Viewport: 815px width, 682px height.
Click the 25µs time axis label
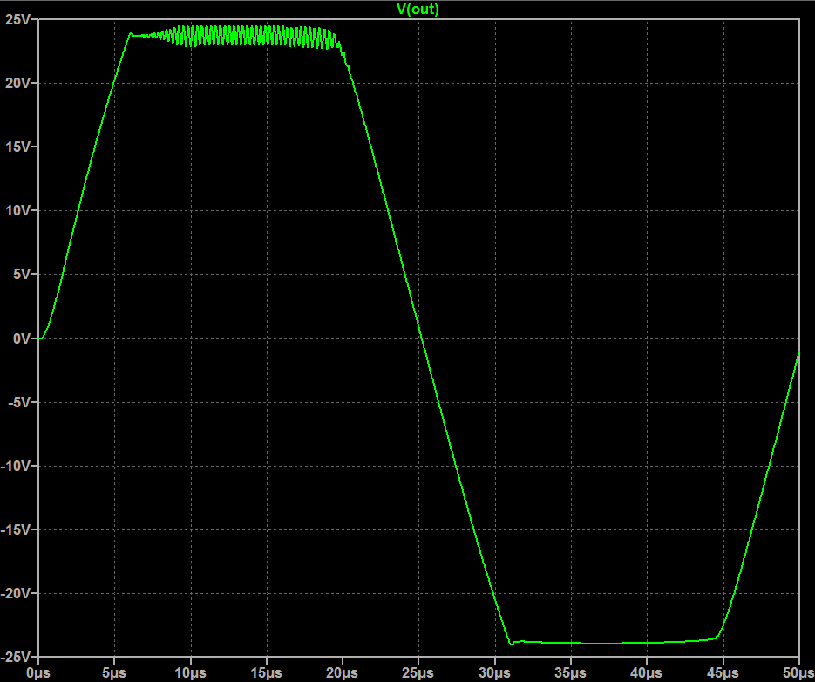(x=418, y=673)
